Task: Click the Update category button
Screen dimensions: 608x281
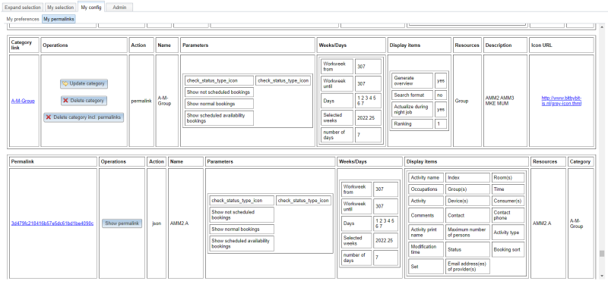Action: pos(84,83)
